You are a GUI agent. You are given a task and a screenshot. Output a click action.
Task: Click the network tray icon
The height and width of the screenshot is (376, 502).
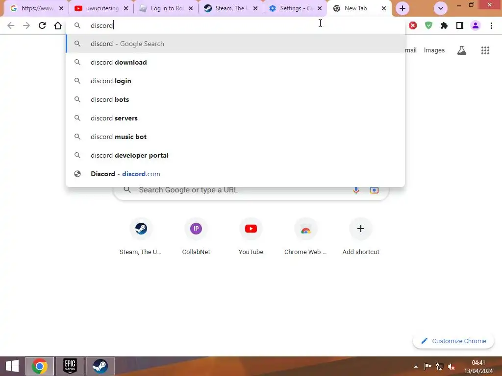(x=440, y=367)
